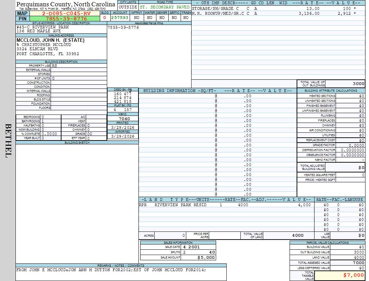
Task: Click the MAP number 2-D085-C045-RV field
Action: [x=66, y=13]
